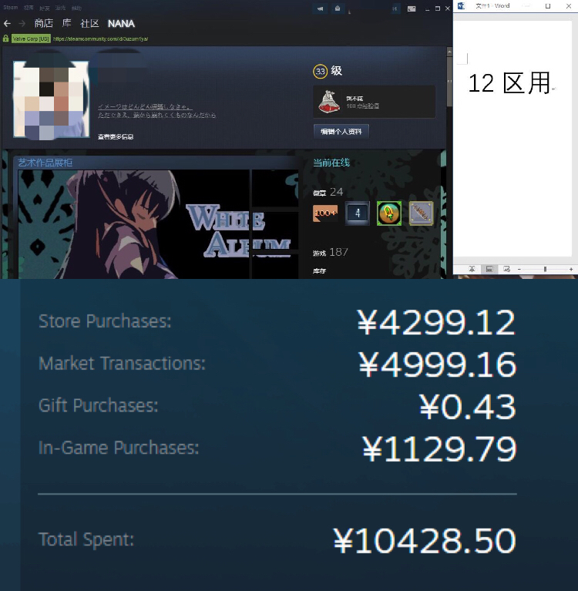Click the green padlock security icon
The image size is (578, 591).
tap(5, 39)
